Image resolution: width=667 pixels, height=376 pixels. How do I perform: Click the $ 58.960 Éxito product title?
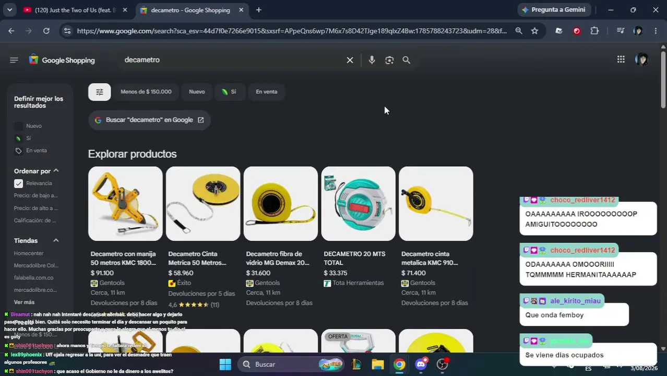[197, 258]
